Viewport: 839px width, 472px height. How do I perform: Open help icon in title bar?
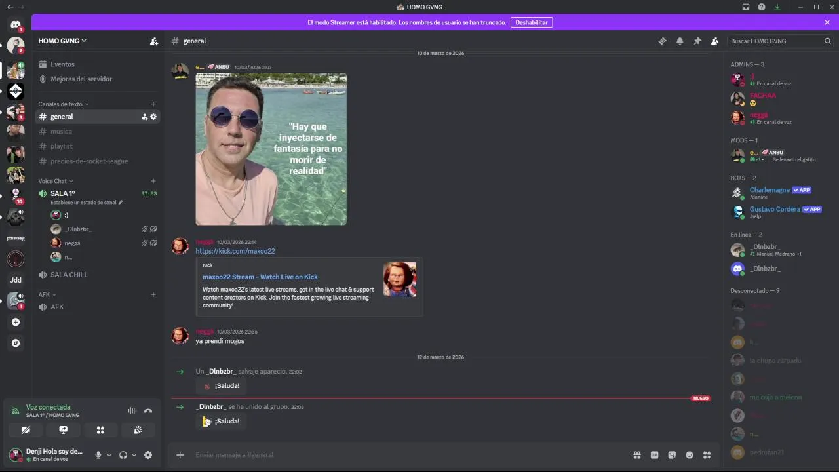(x=762, y=7)
